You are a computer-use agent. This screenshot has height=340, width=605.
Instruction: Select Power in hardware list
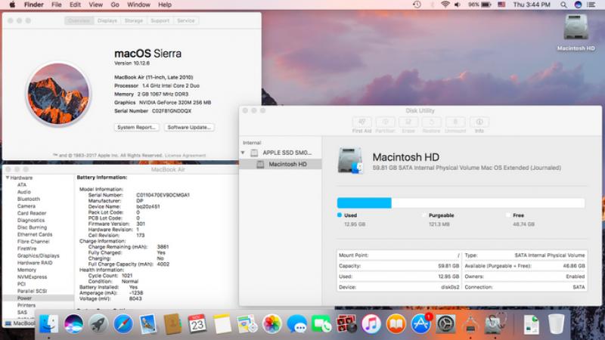39,298
